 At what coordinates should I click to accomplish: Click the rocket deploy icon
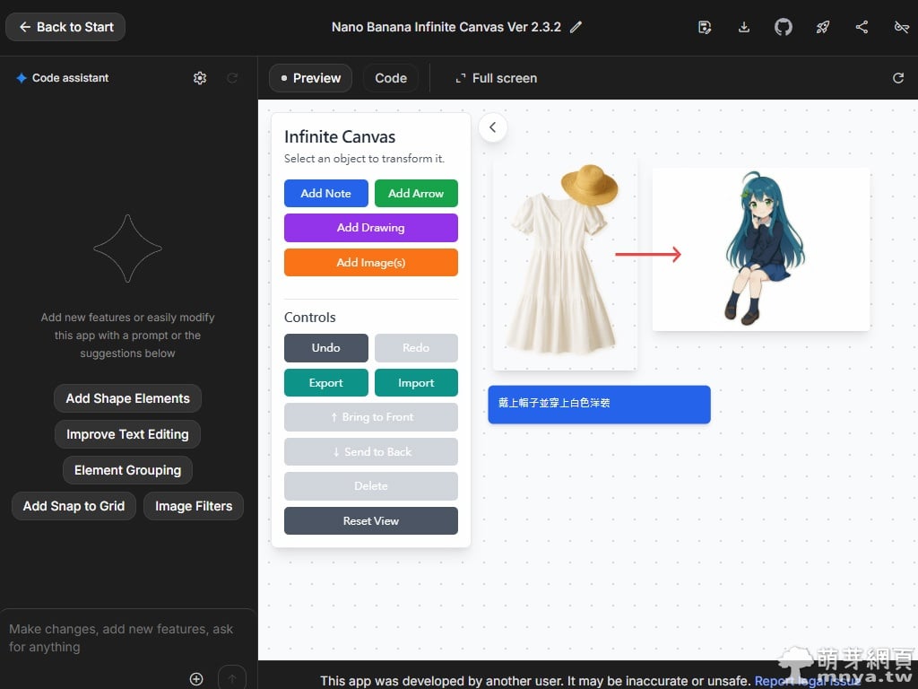(x=823, y=27)
